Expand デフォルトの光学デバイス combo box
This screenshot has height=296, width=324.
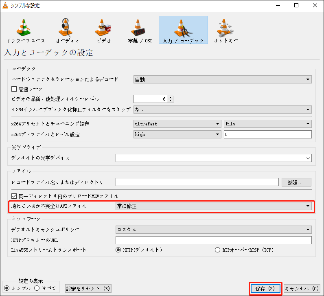213,158
